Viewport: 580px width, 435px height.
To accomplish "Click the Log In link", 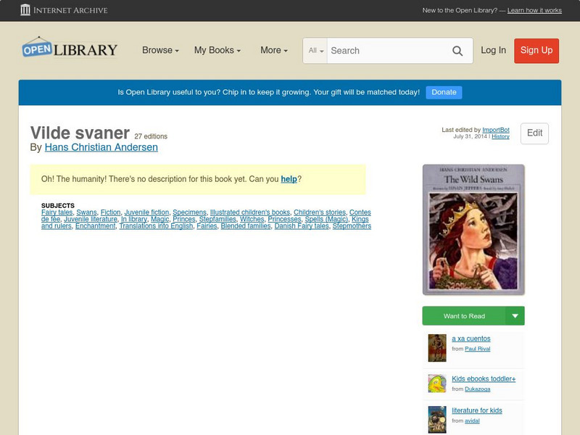I will [x=494, y=50].
